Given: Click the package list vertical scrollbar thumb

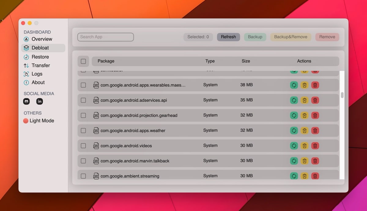Looking at the screenshot, I should point(342,95).
